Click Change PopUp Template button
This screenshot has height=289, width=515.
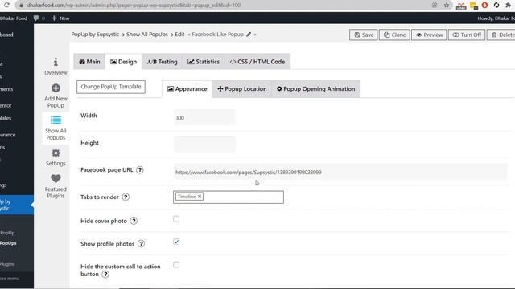pyautogui.click(x=111, y=87)
